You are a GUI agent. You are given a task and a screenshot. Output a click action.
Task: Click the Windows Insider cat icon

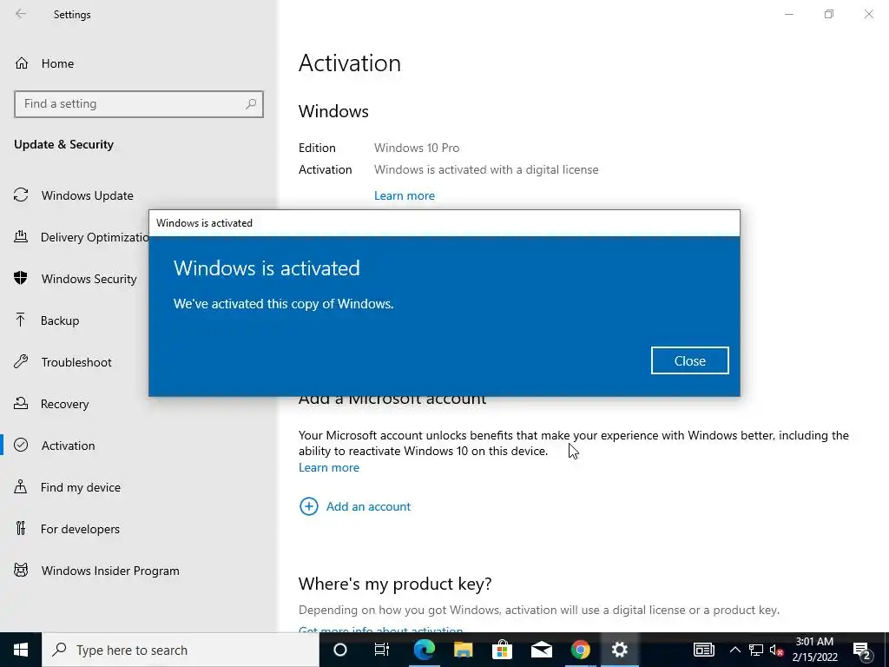point(21,570)
